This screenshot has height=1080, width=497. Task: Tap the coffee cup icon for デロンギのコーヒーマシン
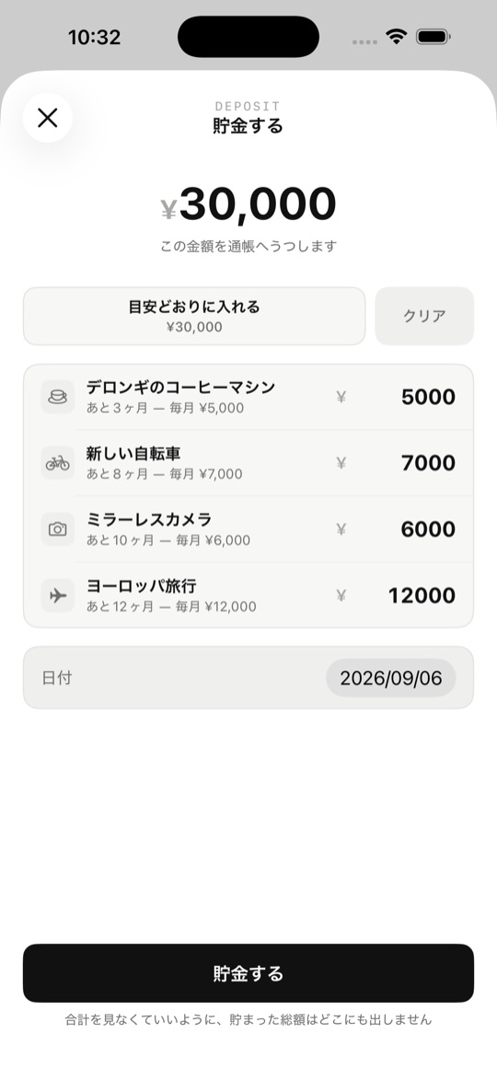58,397
